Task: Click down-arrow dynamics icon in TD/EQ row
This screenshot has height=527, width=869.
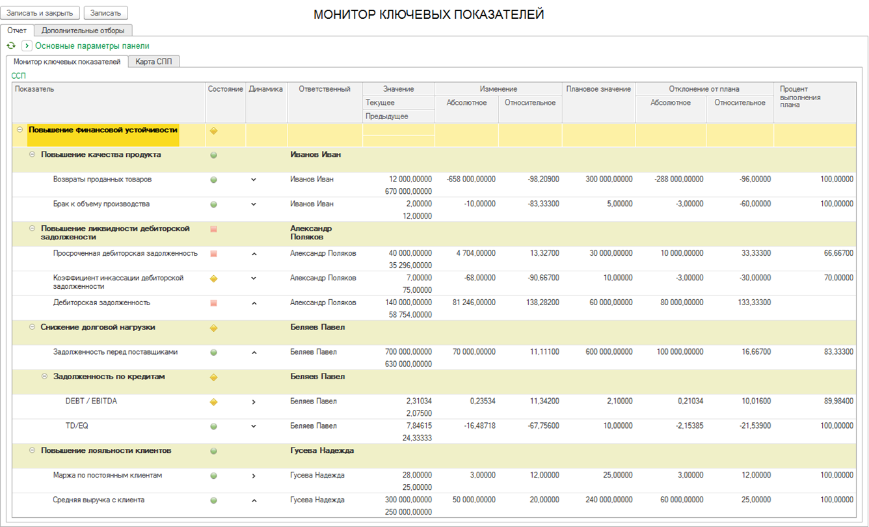Action: coord(254,427)
